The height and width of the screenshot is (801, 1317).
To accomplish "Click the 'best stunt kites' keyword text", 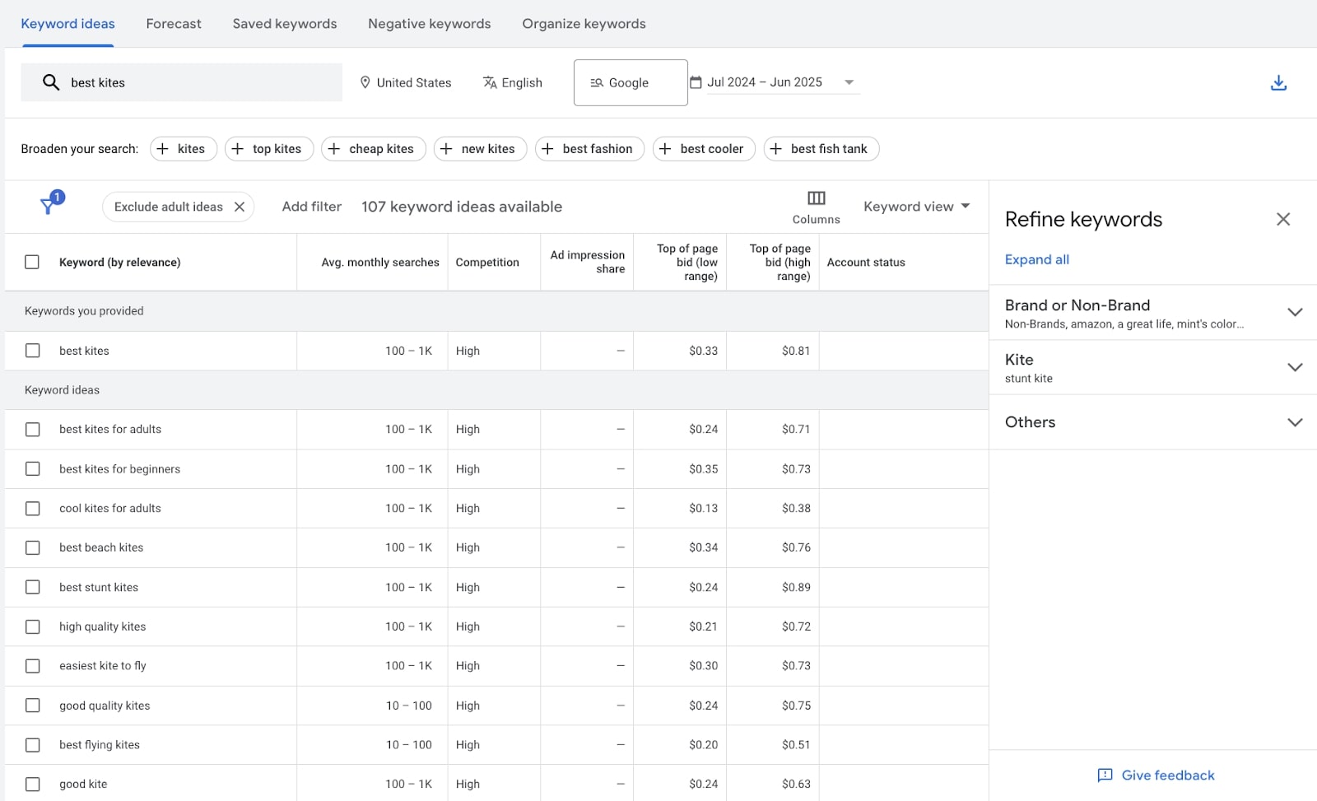I will [x=99, y=587].
